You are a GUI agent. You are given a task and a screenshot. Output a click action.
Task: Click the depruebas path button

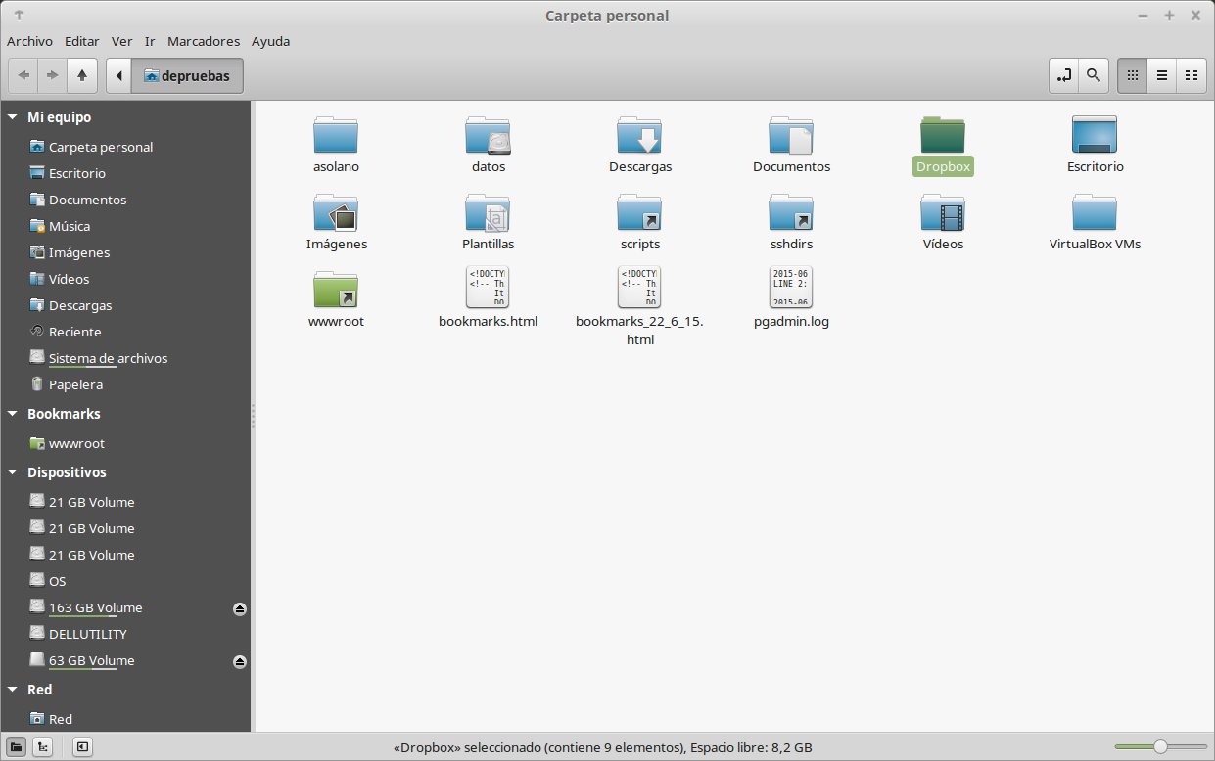coord(187,75)
